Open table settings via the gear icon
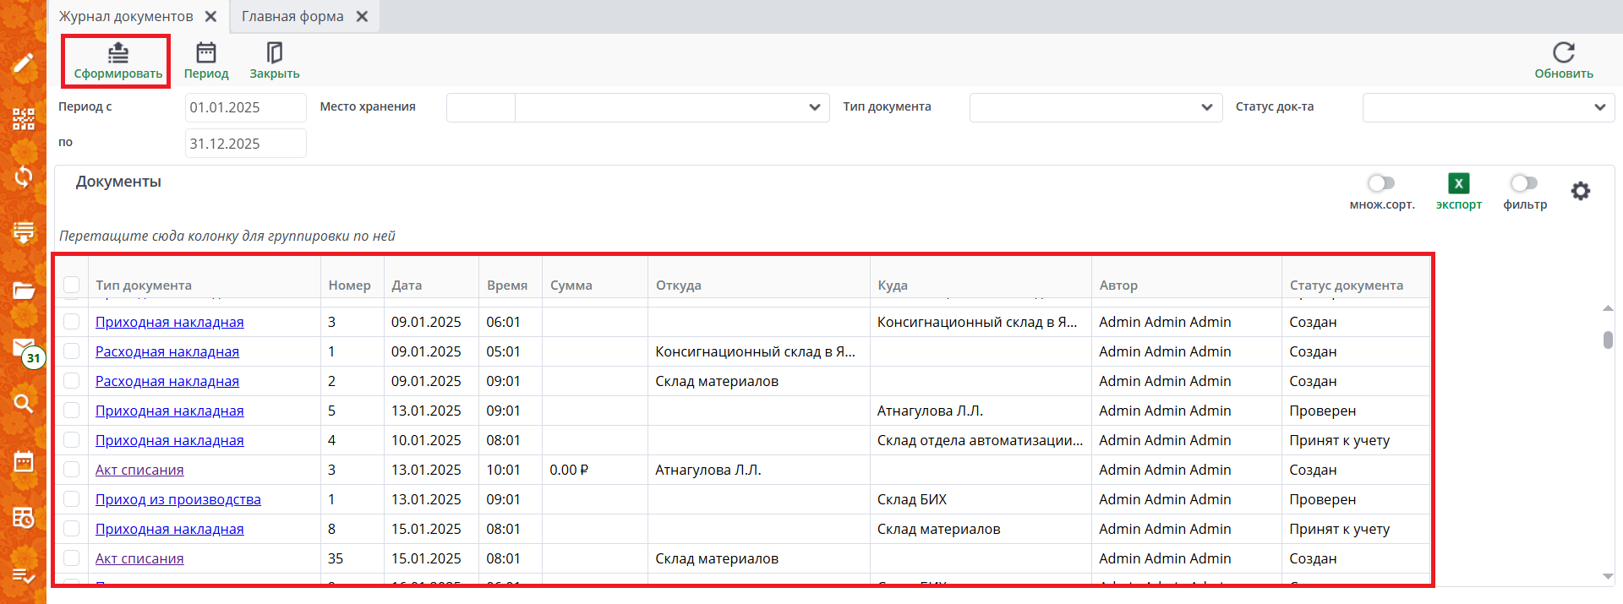The width and height of the screenshot is (1623, 604). point(1580,191)
